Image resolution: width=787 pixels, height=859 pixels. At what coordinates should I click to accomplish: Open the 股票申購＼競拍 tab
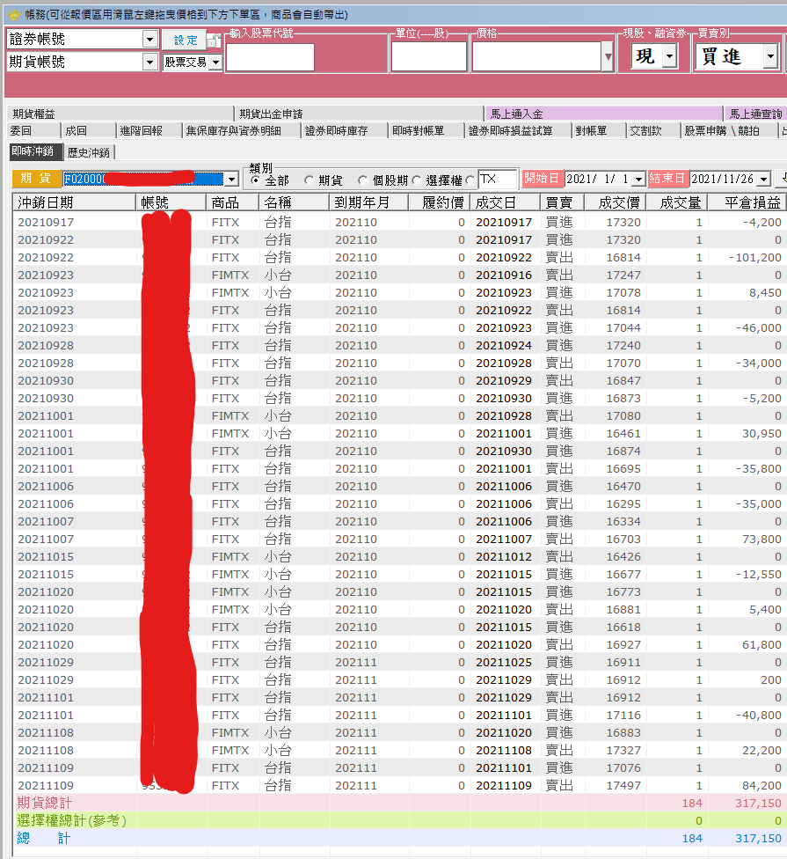tap(728, 130)
